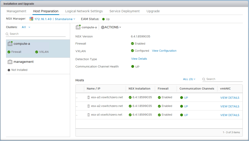Click the compute-a cluster header icon in details pane

(78, 27)
